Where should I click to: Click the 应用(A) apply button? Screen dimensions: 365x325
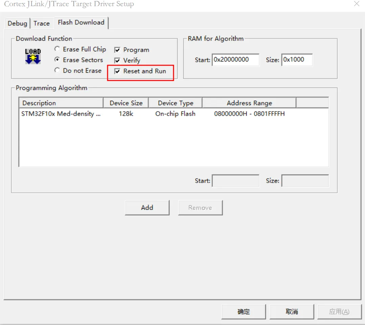pyautogui.click(x=339, y=311)
